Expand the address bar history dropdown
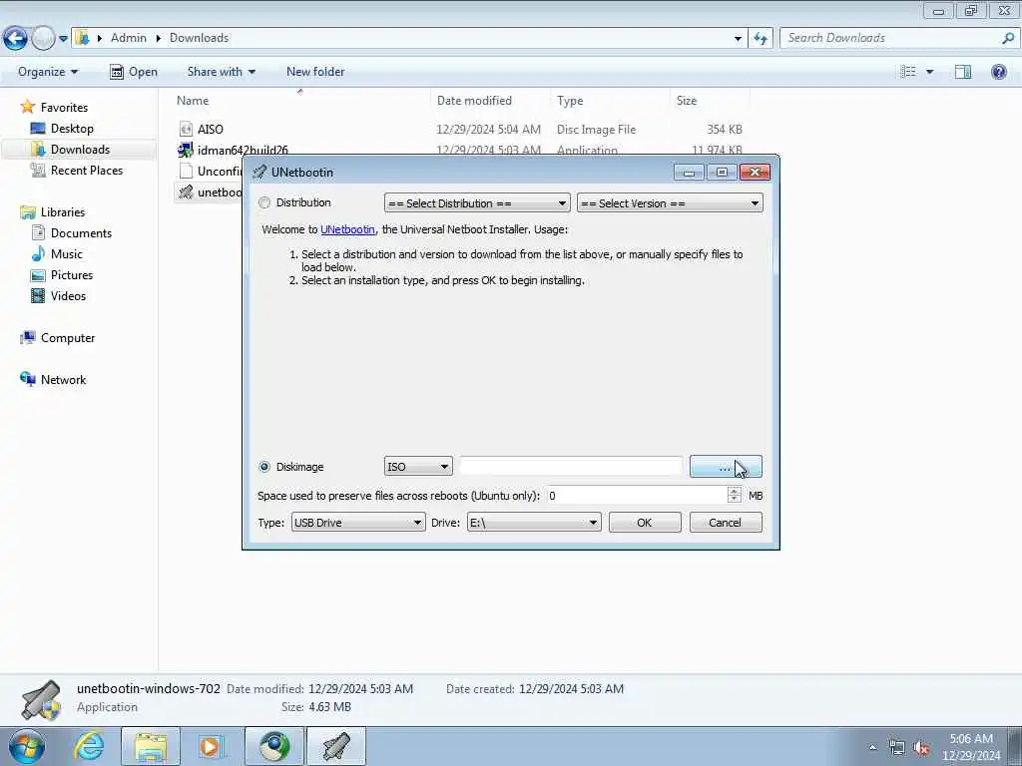This screenshot has height=766, width=1022. pos(738,39)
